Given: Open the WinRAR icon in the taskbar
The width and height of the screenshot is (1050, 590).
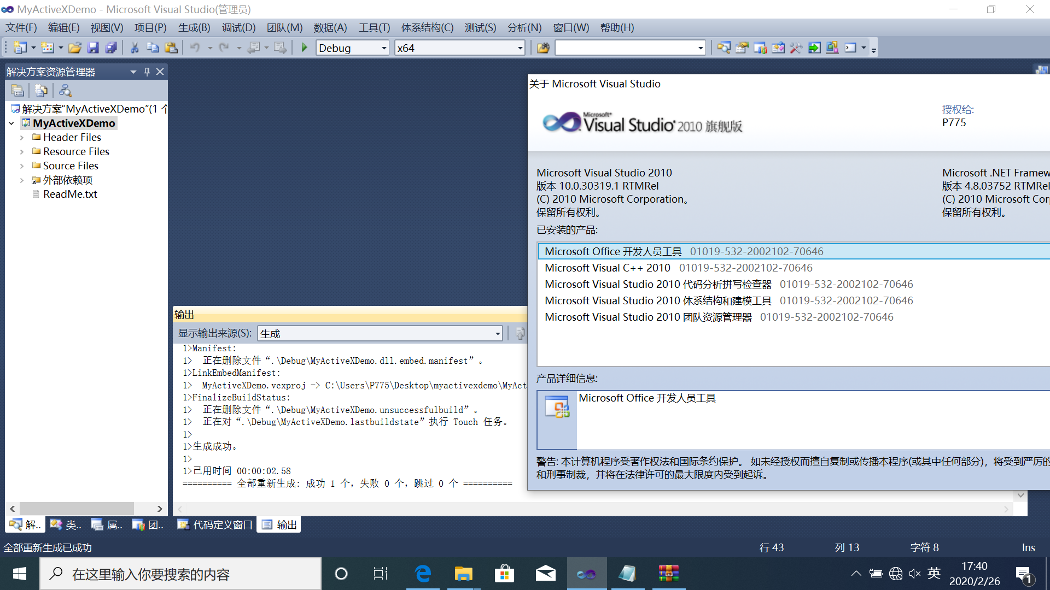Looking at the screenshot, I should (668, 574).
